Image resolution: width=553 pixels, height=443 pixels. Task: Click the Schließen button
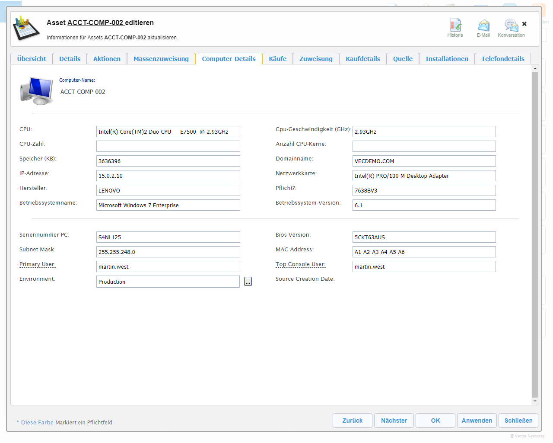point(518,421)
